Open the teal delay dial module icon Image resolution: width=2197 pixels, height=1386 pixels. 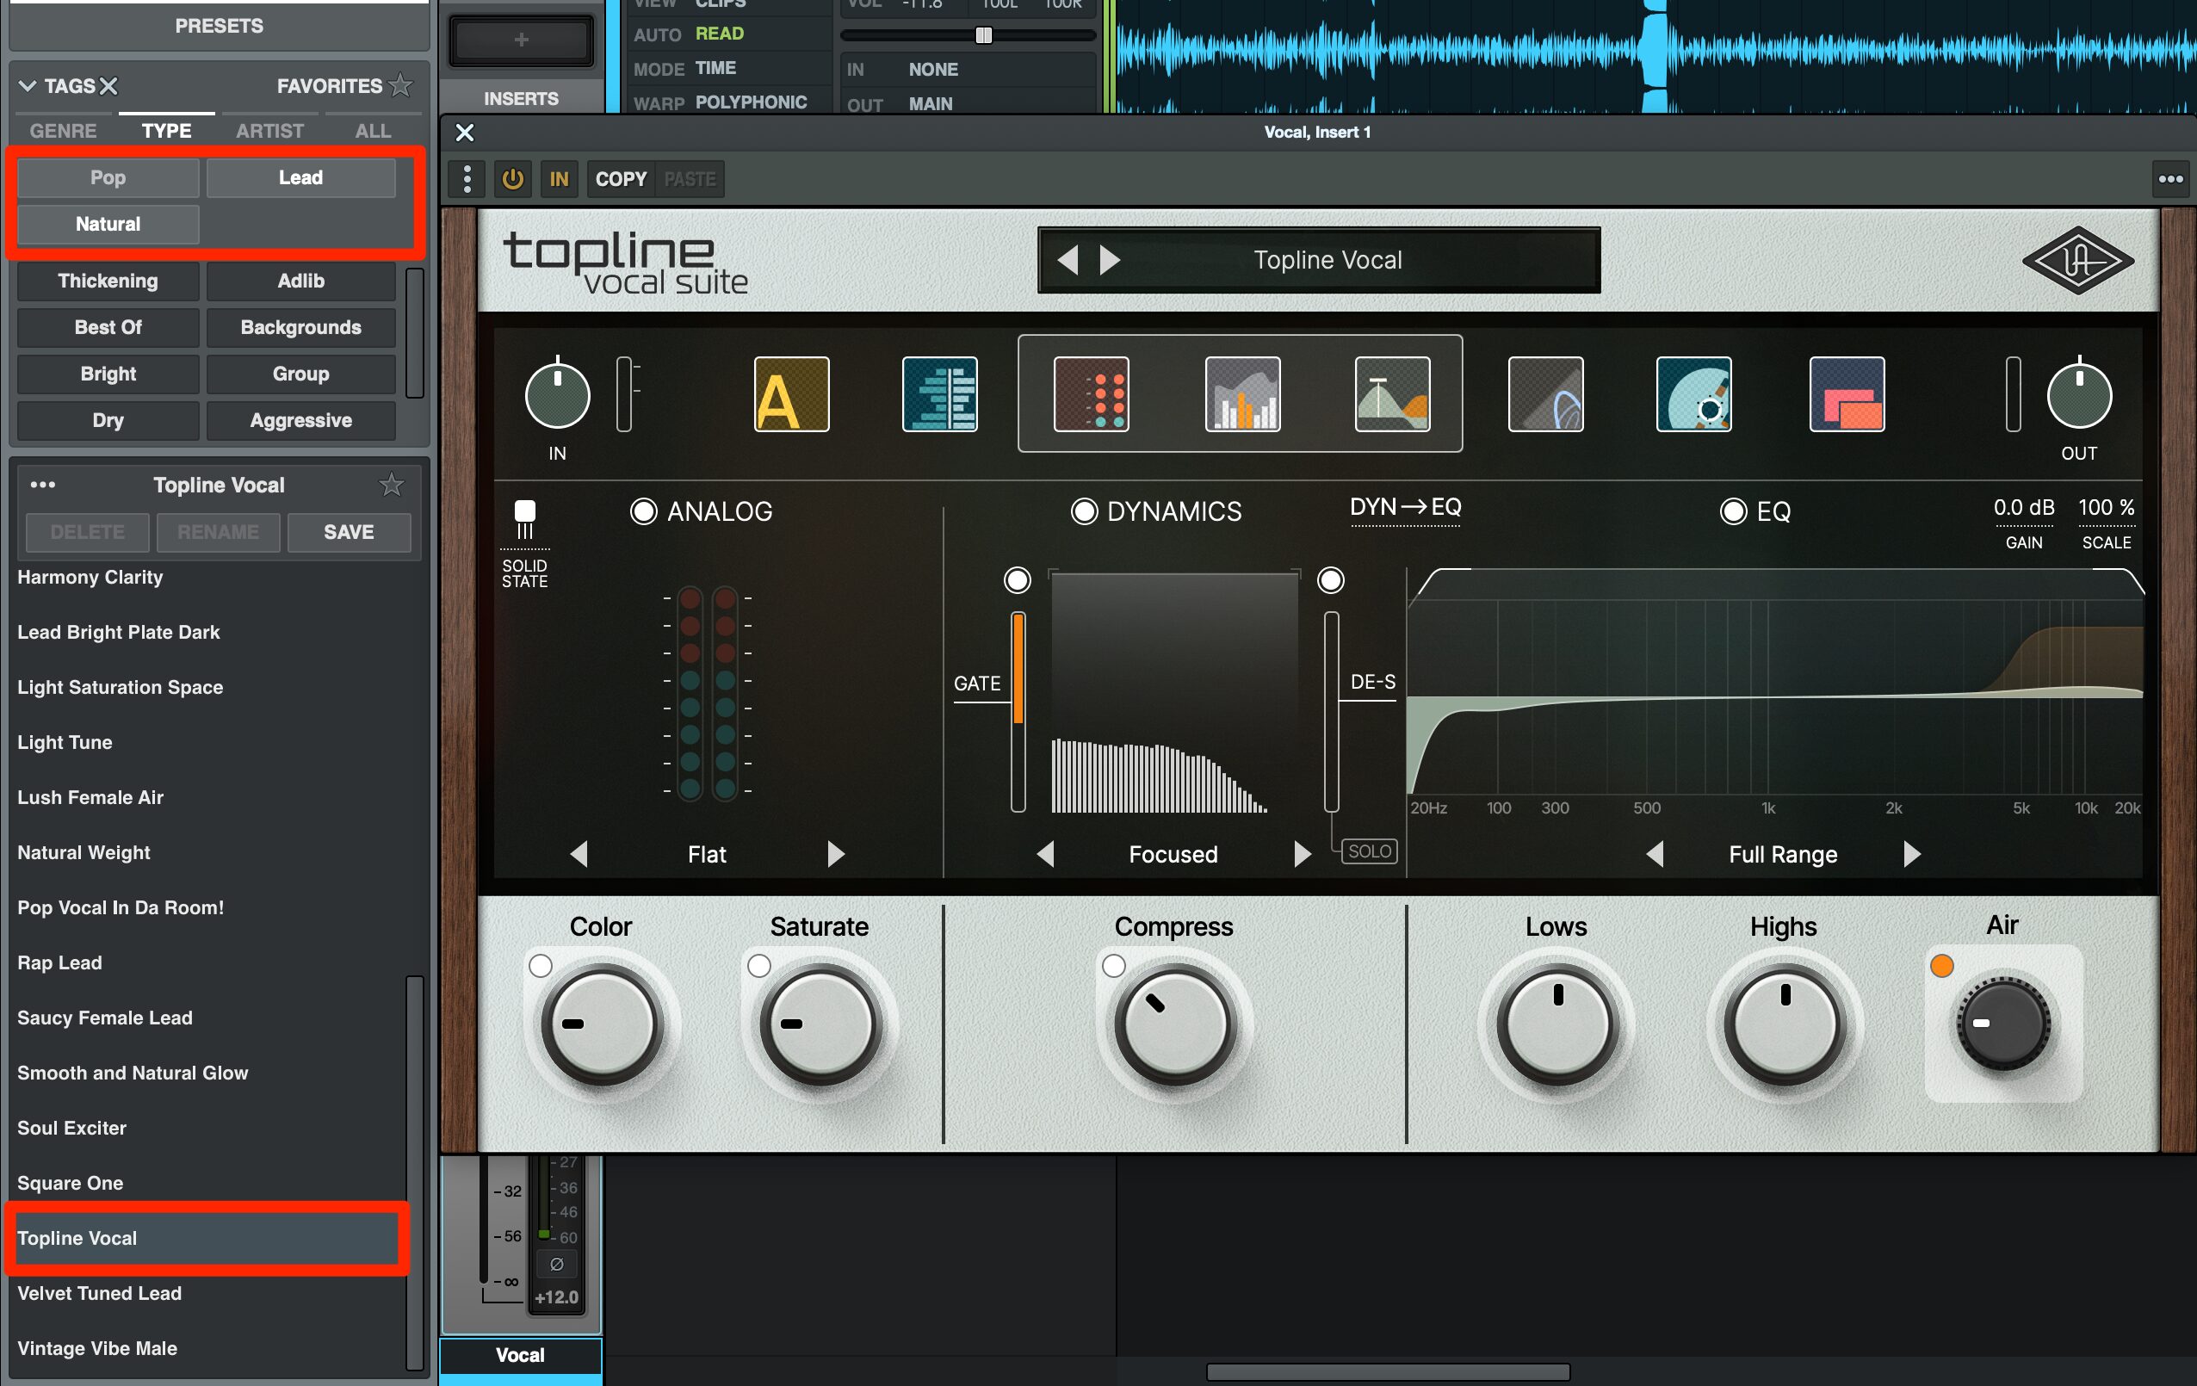[1693, 394]
